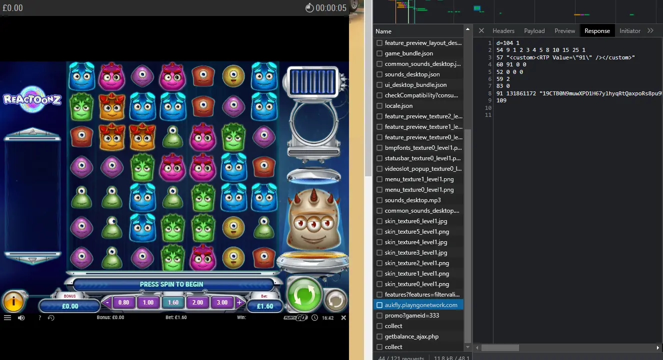
Task: Check the sounds_desktop.mp3 checkbox
Action: click(379, 200)
